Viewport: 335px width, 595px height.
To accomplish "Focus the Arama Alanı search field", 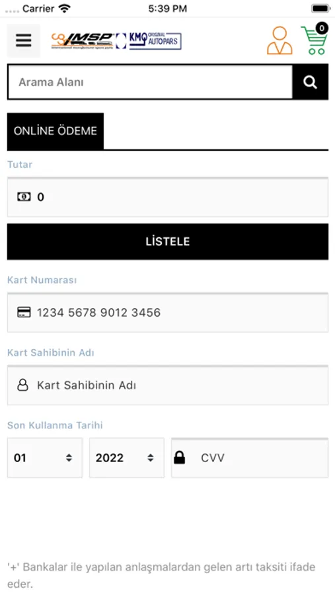I will click(x=150, y=82).
